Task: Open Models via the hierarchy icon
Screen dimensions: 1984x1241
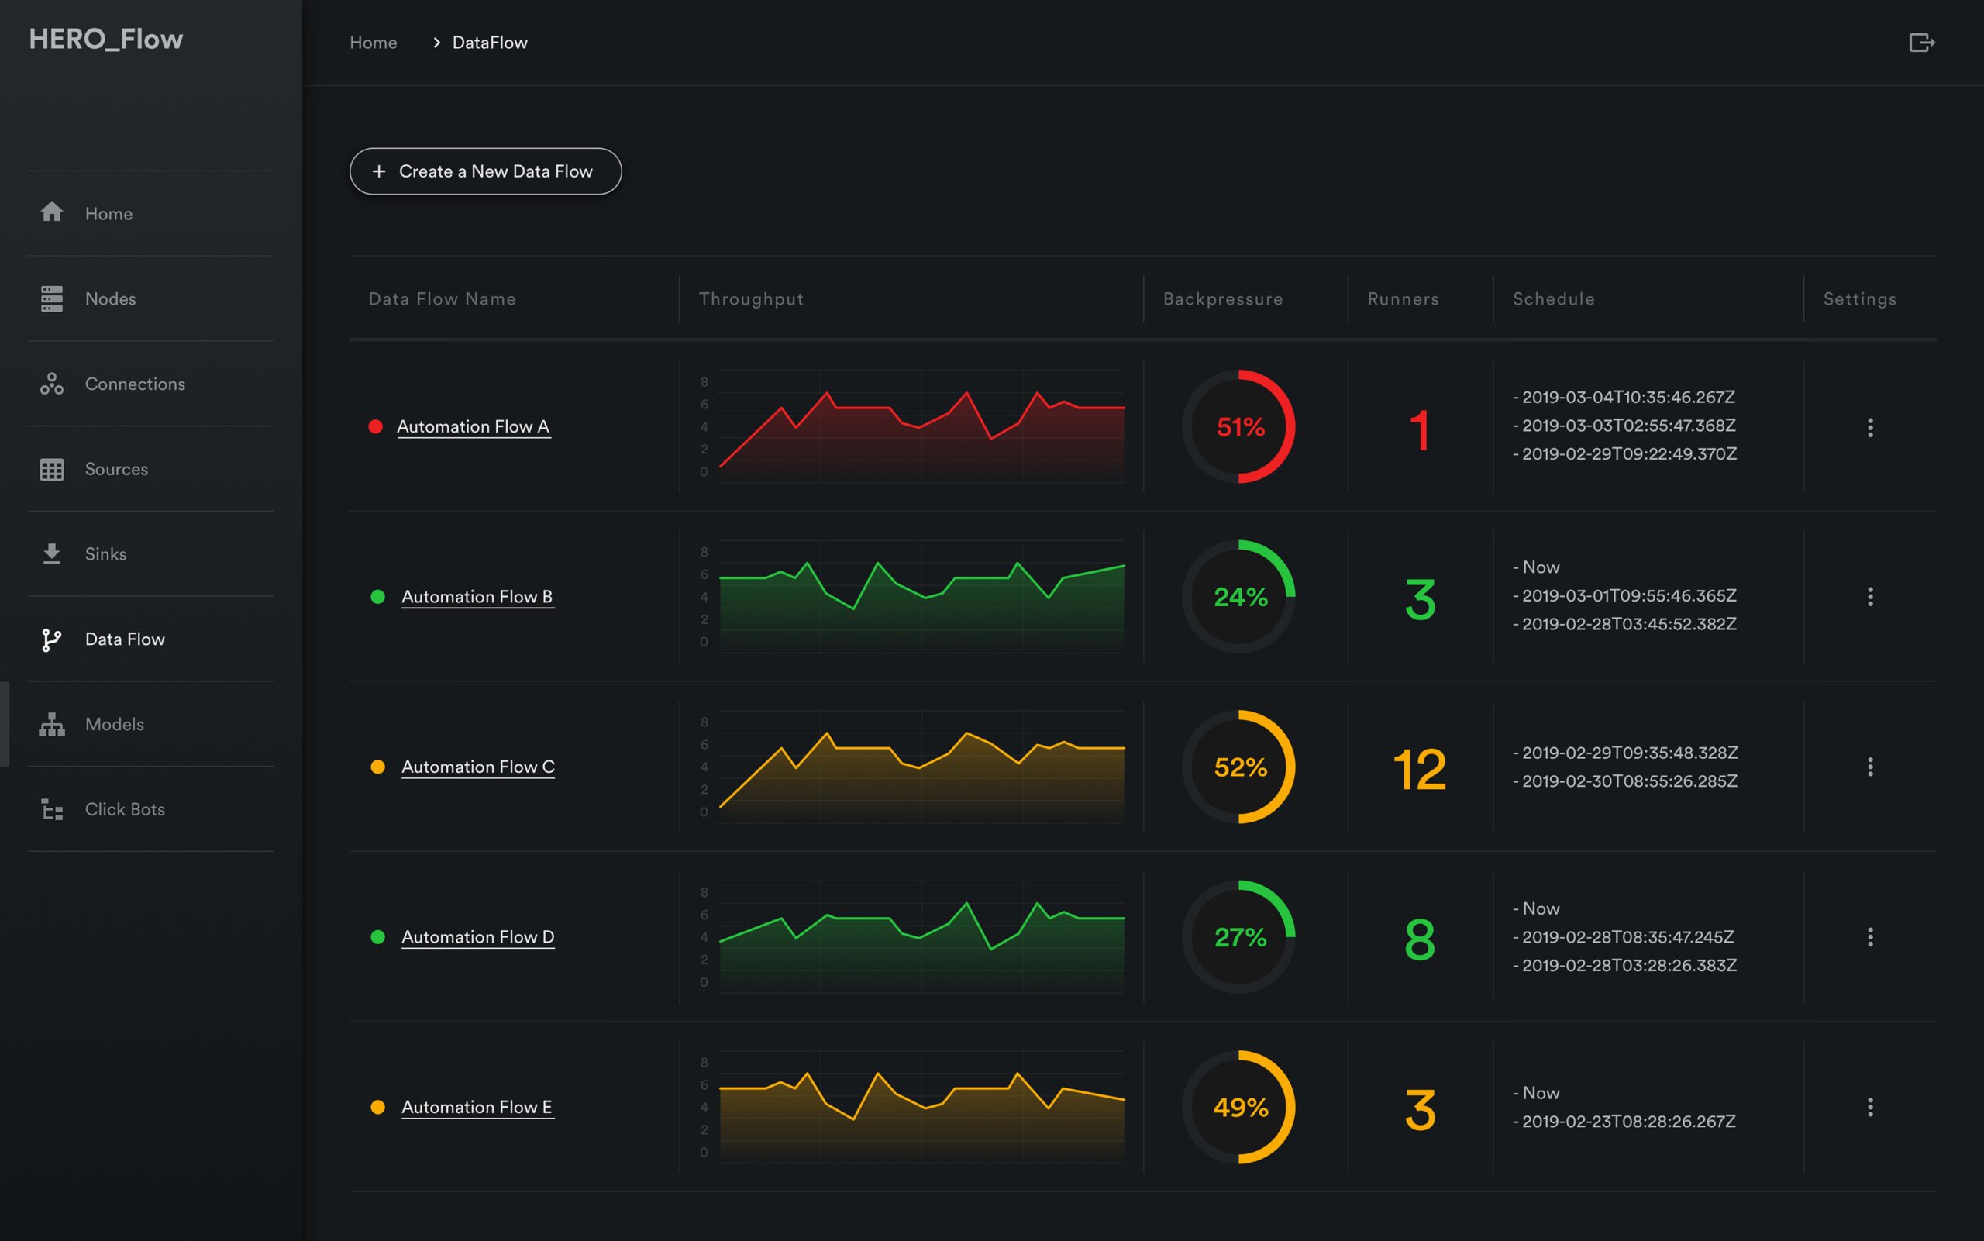Action: [x=52, y=724]
